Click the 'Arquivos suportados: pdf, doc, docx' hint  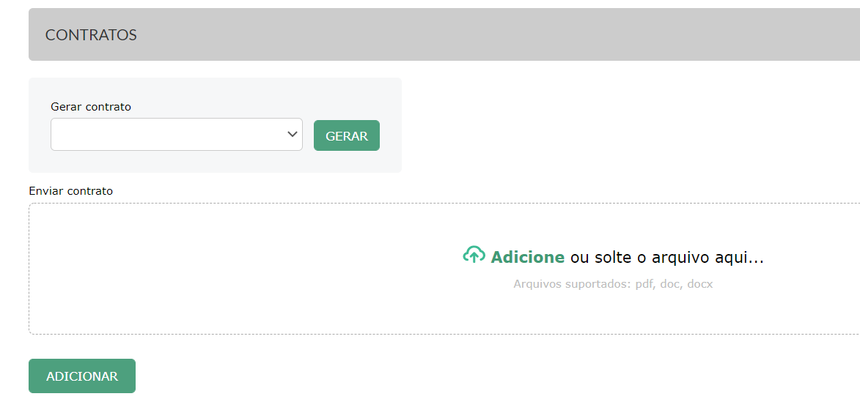613,284
